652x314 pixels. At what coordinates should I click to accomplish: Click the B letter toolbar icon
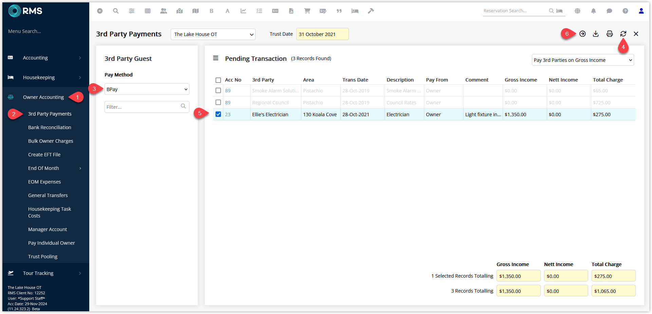click(x=211, y=11)
